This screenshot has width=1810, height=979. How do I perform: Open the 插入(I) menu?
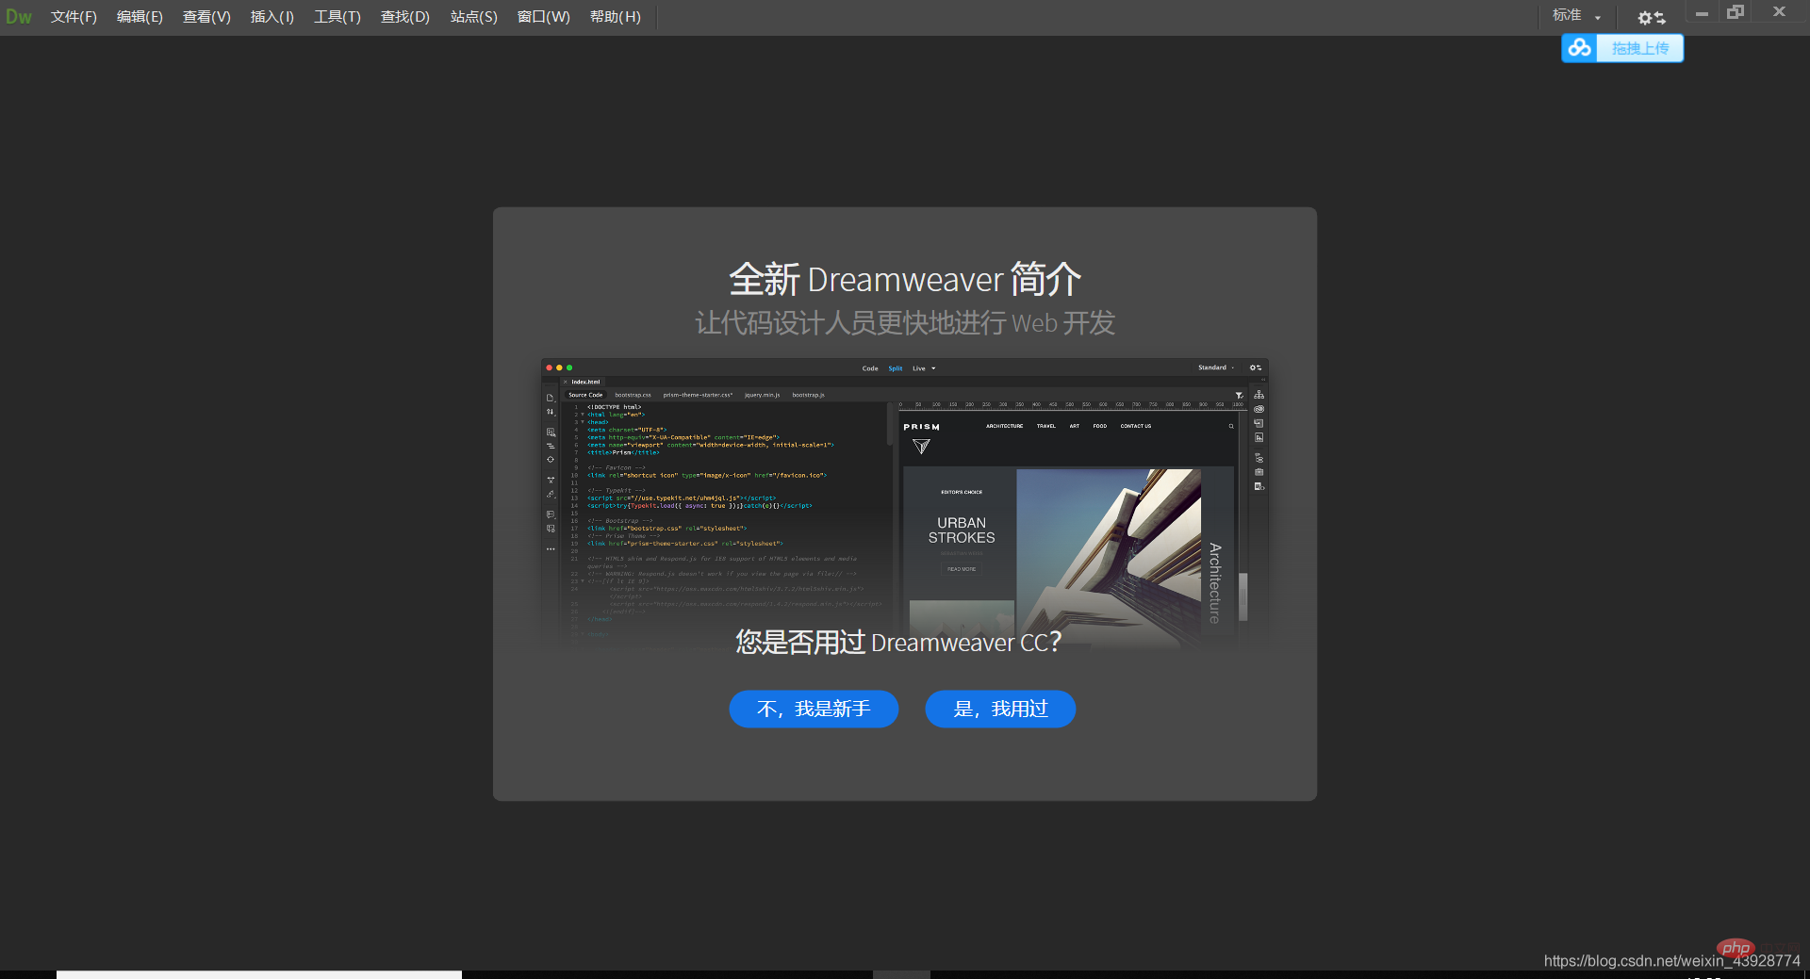pos(272,17)
